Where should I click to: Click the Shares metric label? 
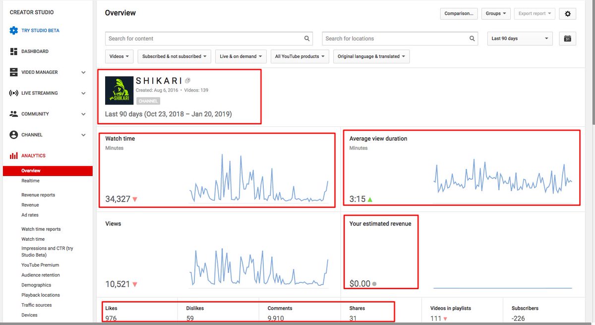[x=357, y=308]
